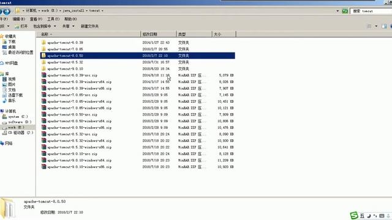The height and width of the screenshot is (220, 392).
Task: Sort by the 修改日期 (Date modified) column header
Action: click(x=159, y=34)
